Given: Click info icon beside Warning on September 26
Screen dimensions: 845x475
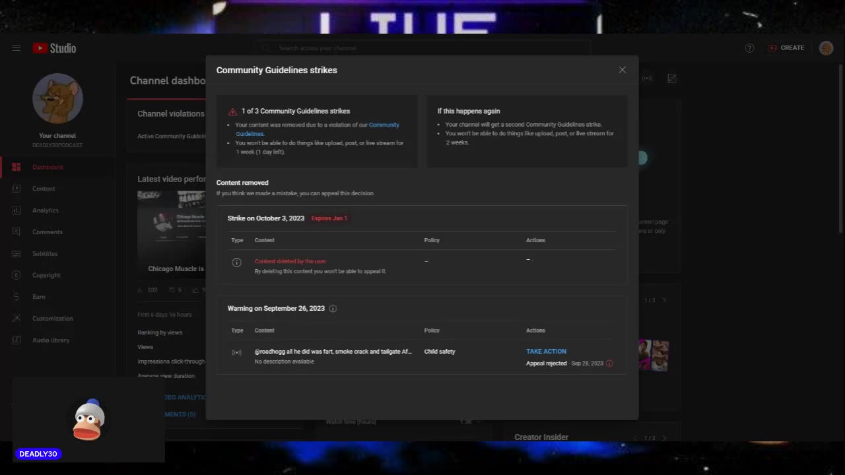Looking at the screenshot, I should (333, 309).
